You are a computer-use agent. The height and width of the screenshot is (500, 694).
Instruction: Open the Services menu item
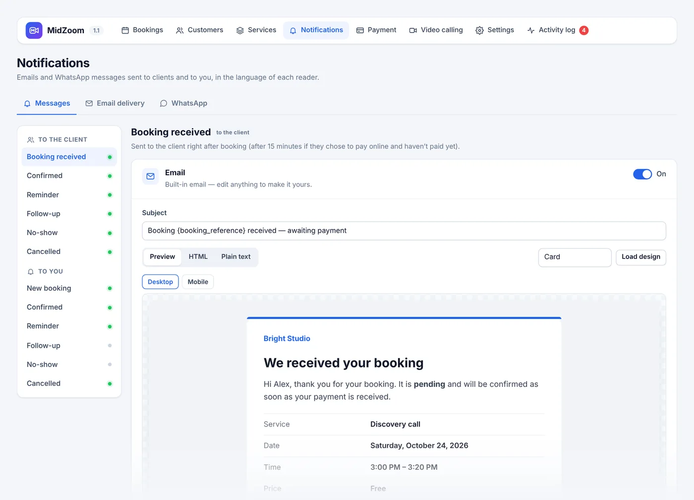point(256,30)
